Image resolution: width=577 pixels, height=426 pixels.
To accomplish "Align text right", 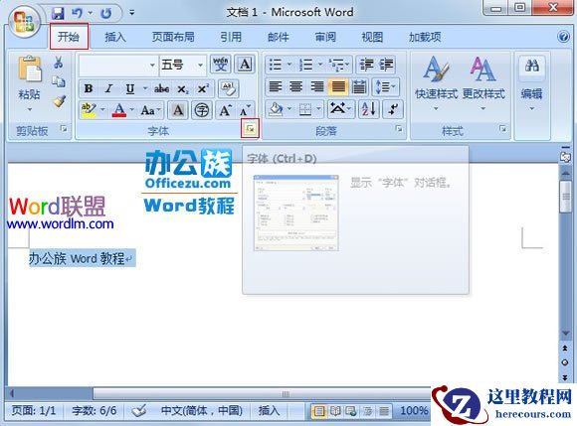I will pyautogui.click(x=316, y=87).
